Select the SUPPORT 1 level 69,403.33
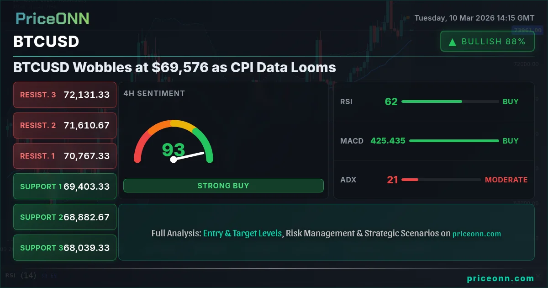 65,187
